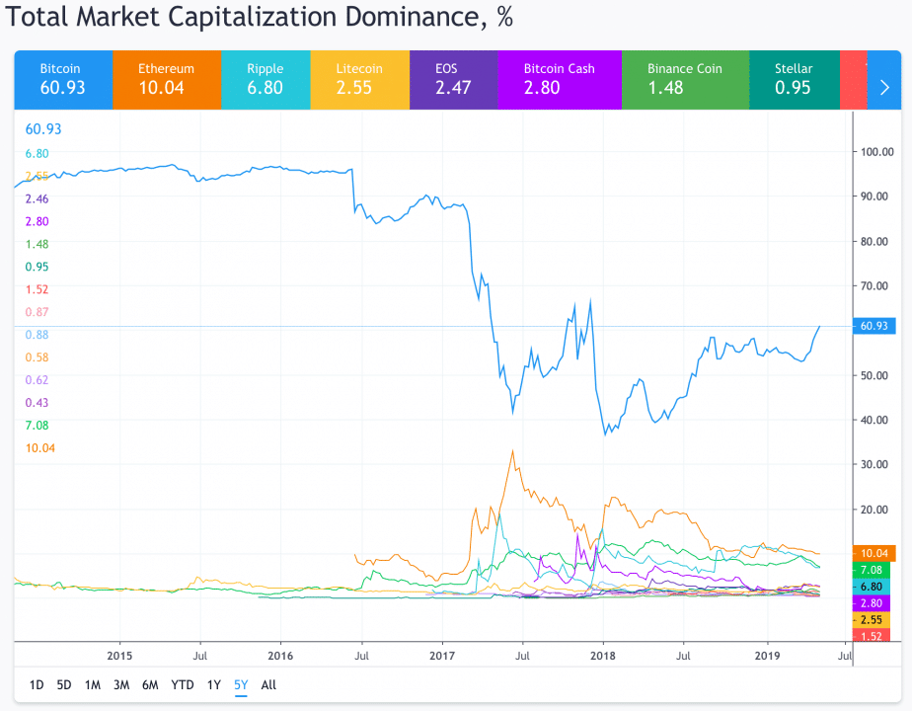The image size is (912, 711).
Task: Click the purple 2.80 price axis label
Action: (872, 603)
